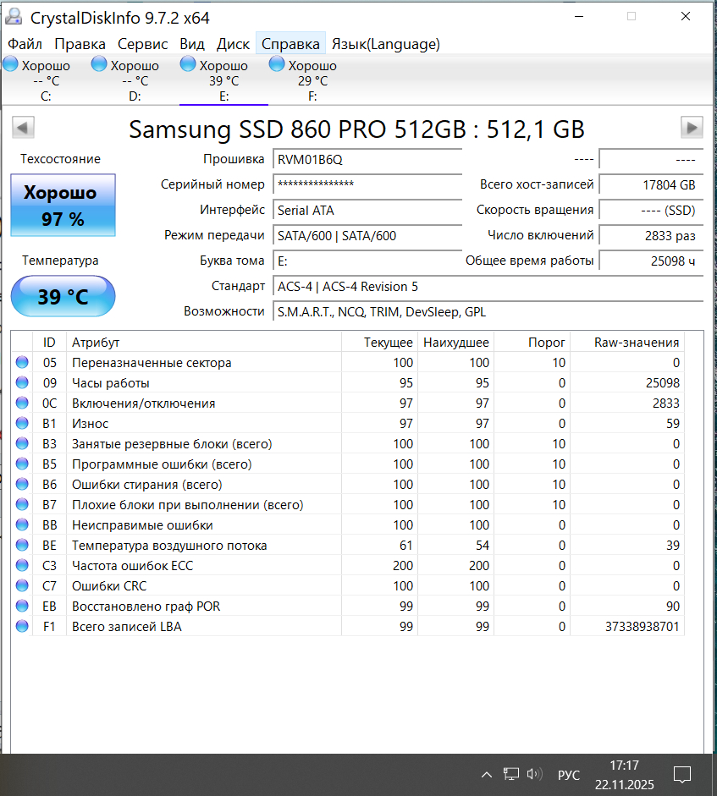Open the Язык(Language) menu

coord(386,44)
